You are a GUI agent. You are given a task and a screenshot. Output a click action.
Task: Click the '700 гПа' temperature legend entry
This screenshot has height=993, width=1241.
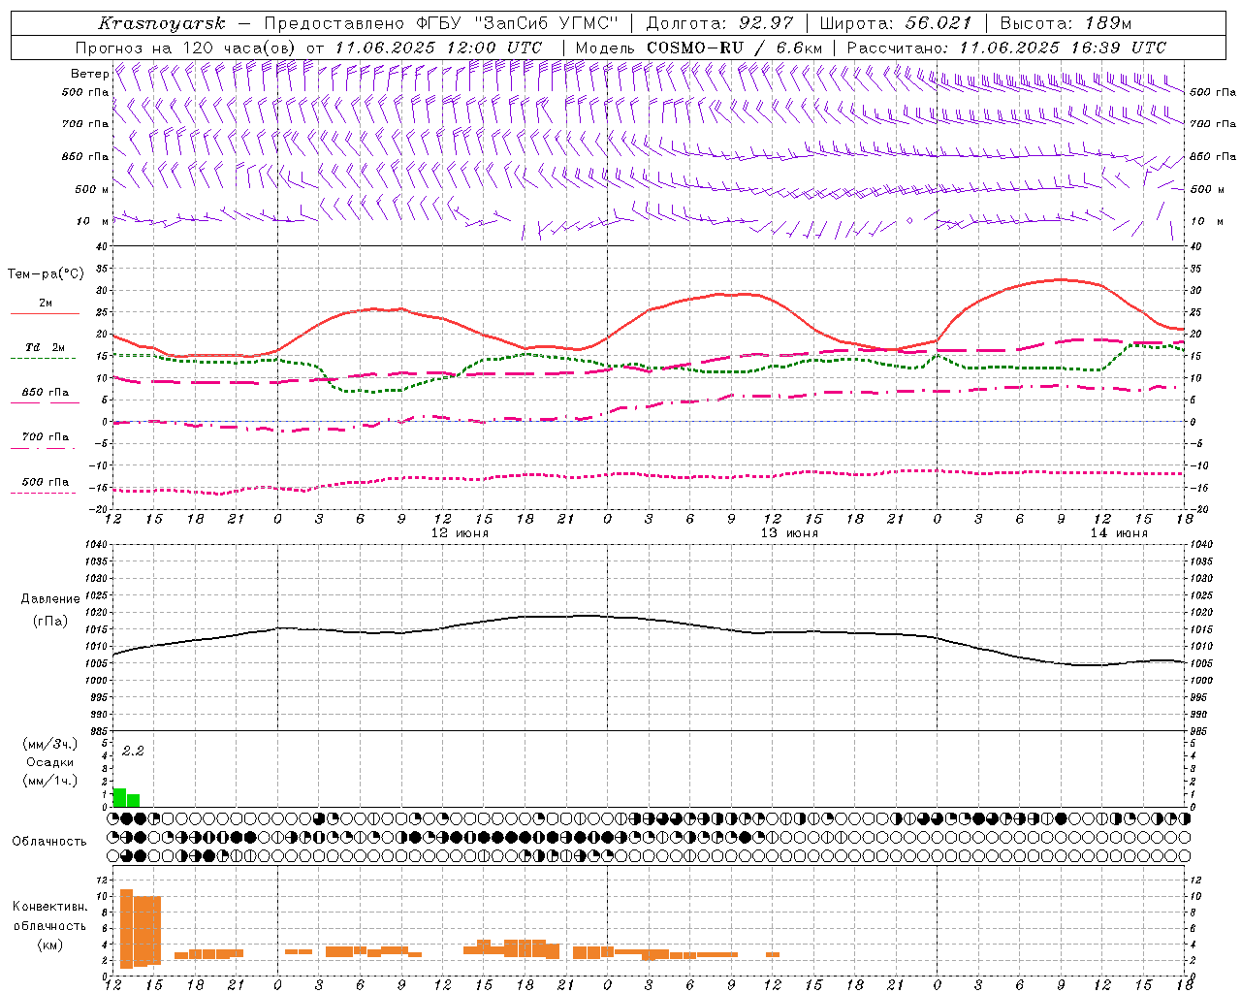click(46, 436)
